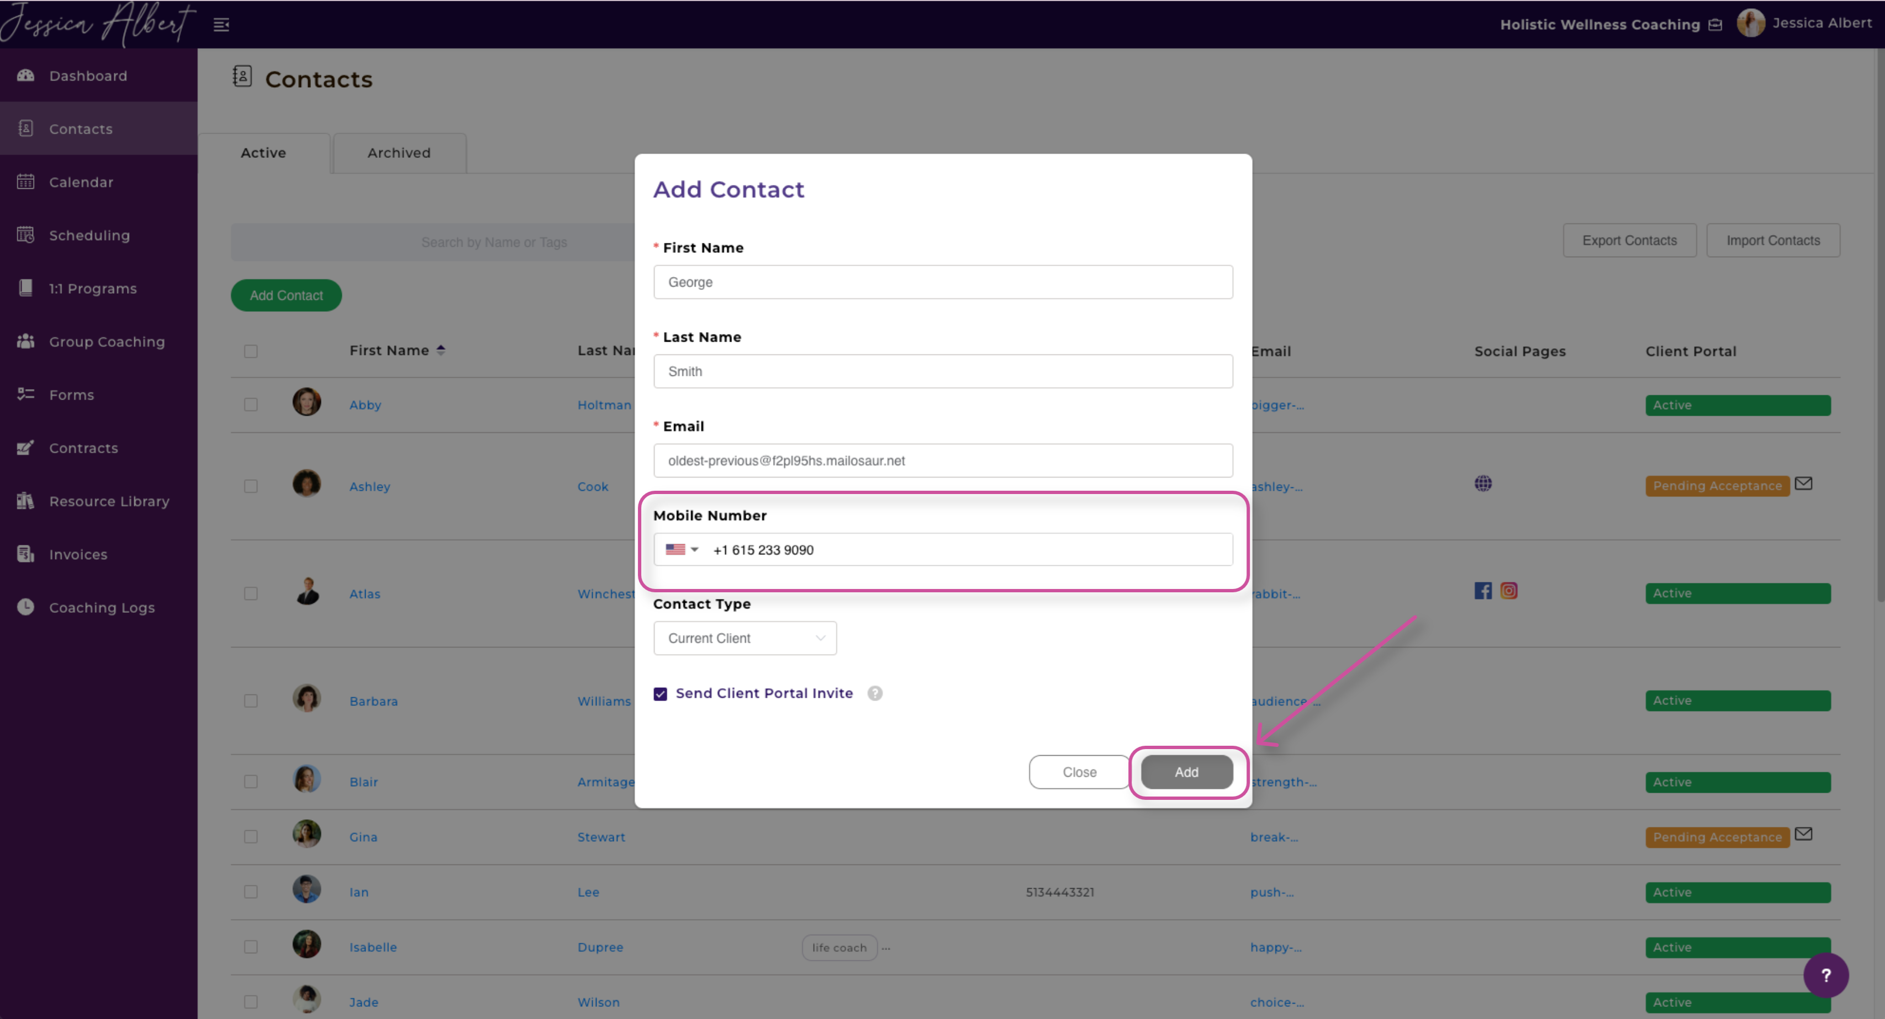Uncheck Send Client Portal Invite checkbox
The height and width of the screenshot is (1019, 1885).
point(660,694)
